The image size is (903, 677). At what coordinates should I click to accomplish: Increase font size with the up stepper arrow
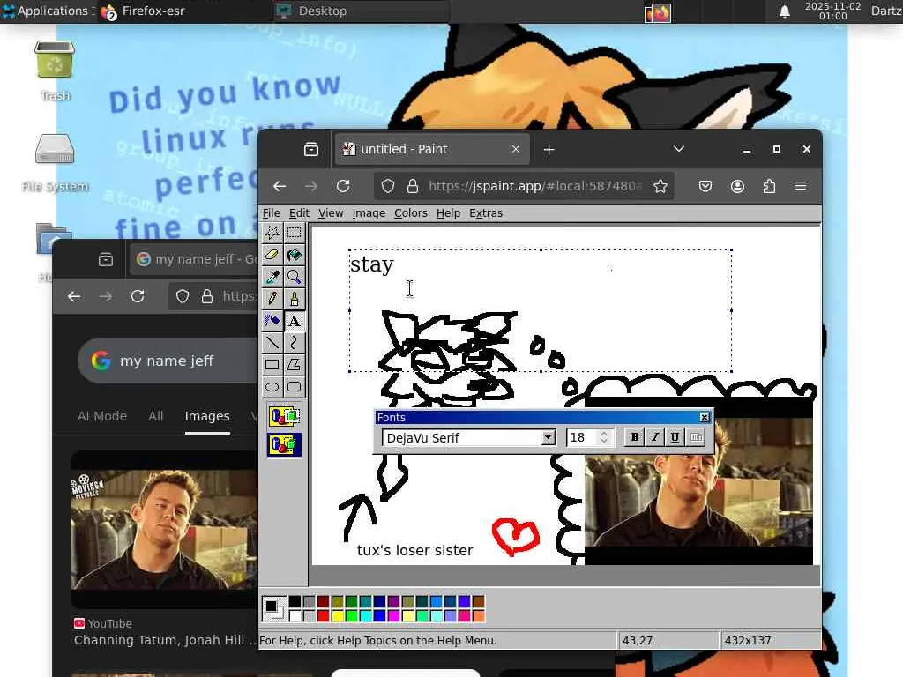603,434
